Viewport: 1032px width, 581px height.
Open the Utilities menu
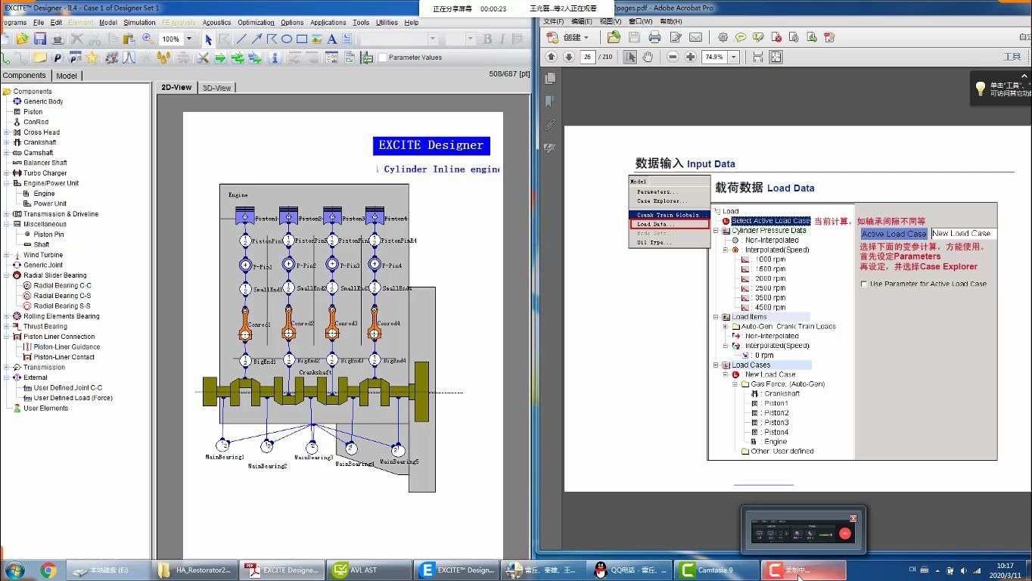pyautogui.click(x=387, y=23)
